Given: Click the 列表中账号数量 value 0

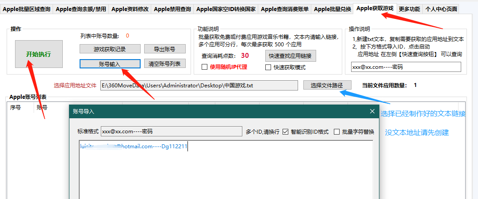Looking at the screenshot, I should [127, 36].
